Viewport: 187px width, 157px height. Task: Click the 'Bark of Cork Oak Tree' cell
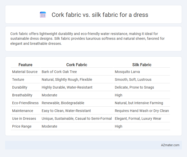tap(59, 72)
